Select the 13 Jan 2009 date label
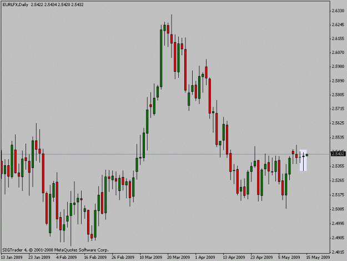347x261 pixels. (12, 257)
